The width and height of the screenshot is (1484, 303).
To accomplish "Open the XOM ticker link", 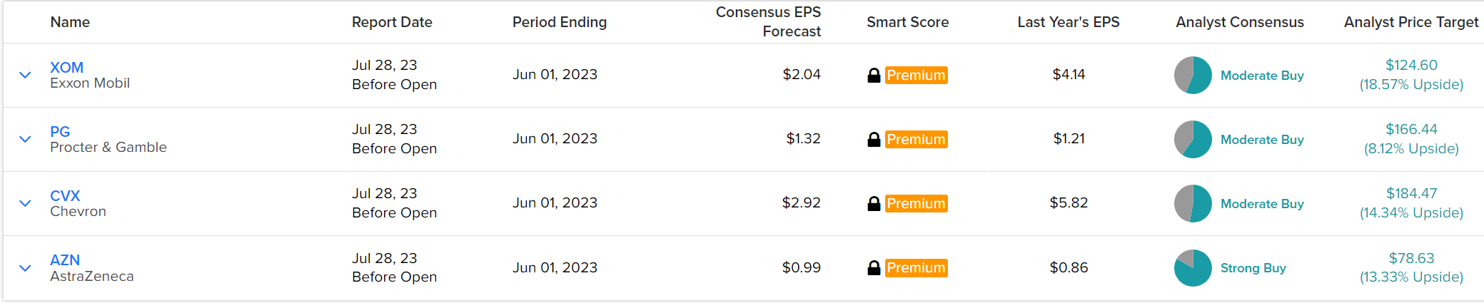I will point(66,67).
